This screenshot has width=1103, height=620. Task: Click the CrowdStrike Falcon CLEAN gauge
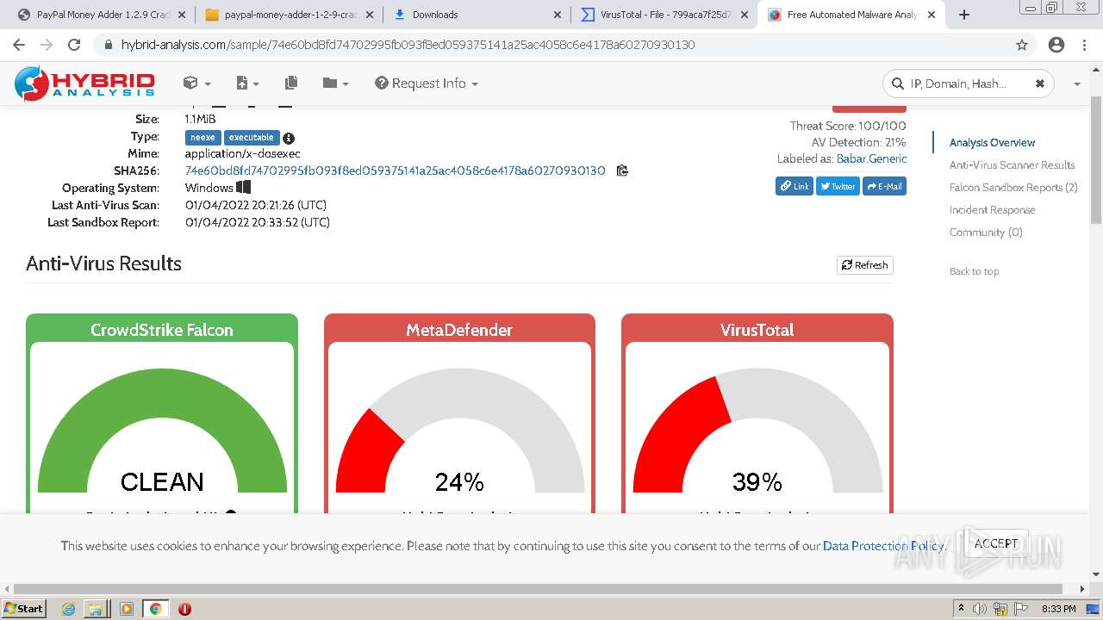tap(162, 429)
